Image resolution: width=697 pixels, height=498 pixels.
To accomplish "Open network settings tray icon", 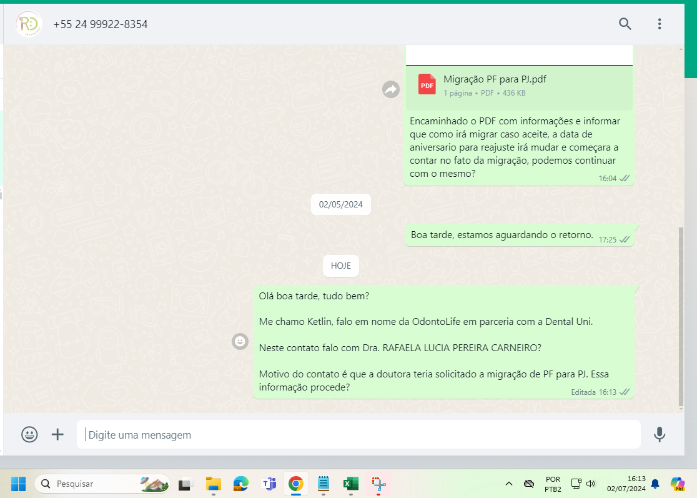I will point(576,484).
